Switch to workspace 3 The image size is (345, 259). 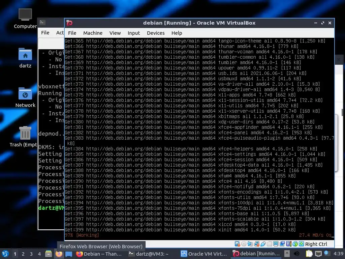(x=31, y=254)
